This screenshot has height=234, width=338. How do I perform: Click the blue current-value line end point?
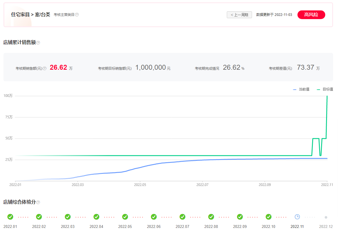click(x=327, y=159)
